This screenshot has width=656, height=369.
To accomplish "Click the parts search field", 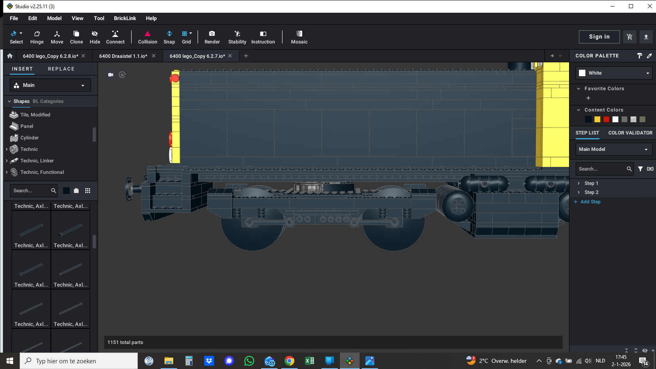I will [x=31, y=191].
